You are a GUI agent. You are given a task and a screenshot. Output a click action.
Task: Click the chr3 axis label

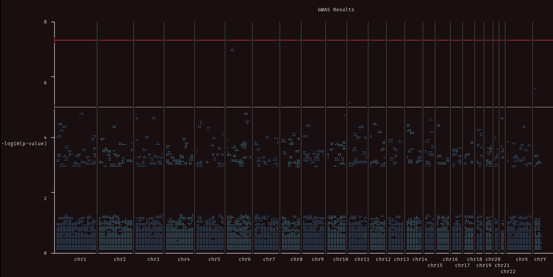[153, 259]
